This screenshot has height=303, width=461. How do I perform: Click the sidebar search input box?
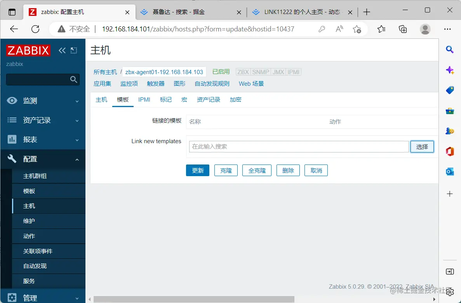click(43, 79)
